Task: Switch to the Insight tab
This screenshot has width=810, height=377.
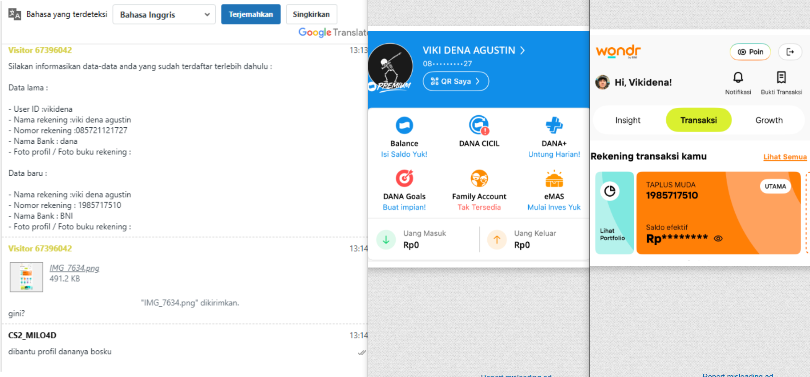Action: tap(628, 120)
